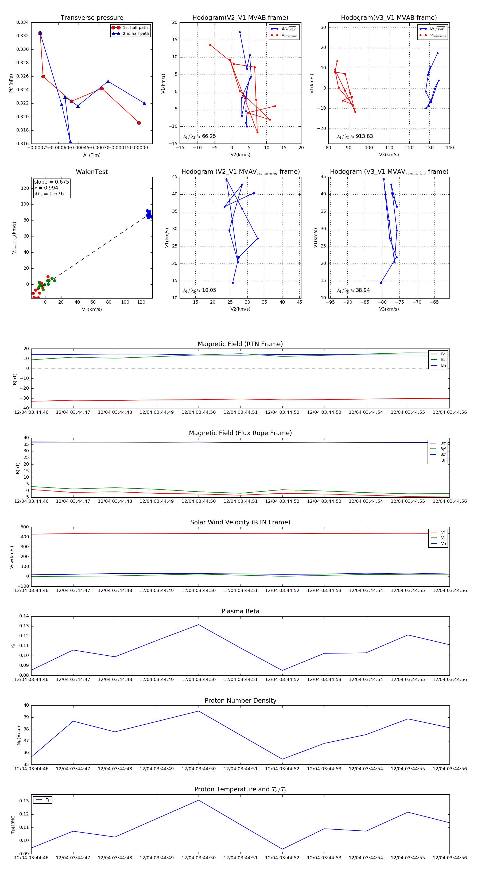This screenshot has height=882, width=481.
Task: Click the proton density minimum at 03:44:52
Action: [x=282, y=759]
